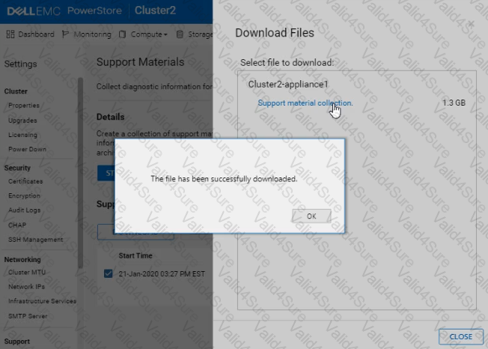This screenshot has width=488, height=349.
Task: Click the Dell EMC PowerStore logo
Action: [x=61, y=11]
